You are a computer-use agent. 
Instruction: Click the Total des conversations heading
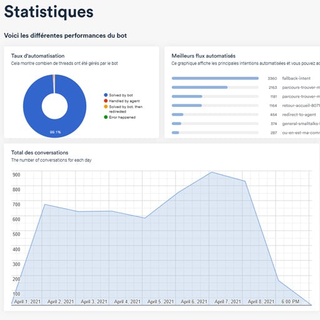39,152
